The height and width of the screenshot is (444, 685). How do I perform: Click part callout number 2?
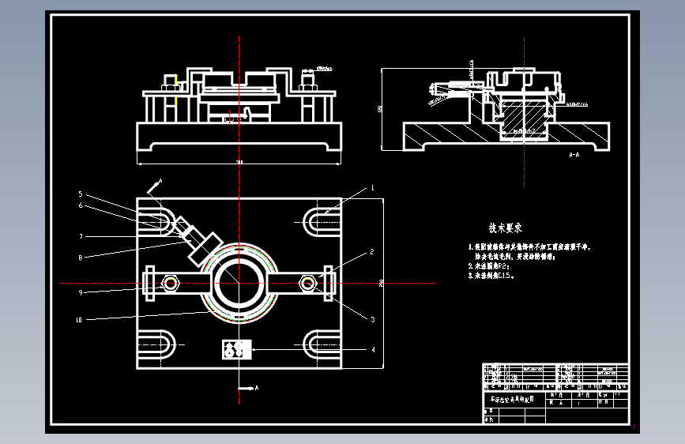(x=372, y=252)
